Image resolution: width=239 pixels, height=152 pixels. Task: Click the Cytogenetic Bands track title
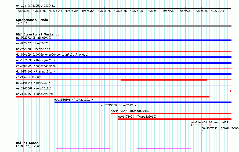pyautogui.click(x=32, y=20)
